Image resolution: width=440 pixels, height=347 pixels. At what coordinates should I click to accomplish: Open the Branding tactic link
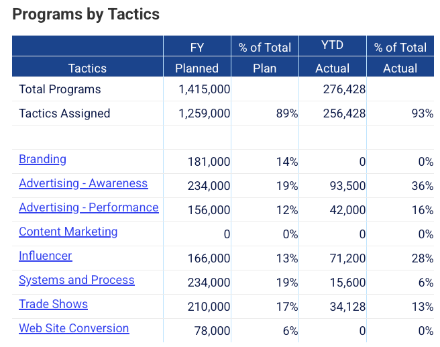[42, 159]
